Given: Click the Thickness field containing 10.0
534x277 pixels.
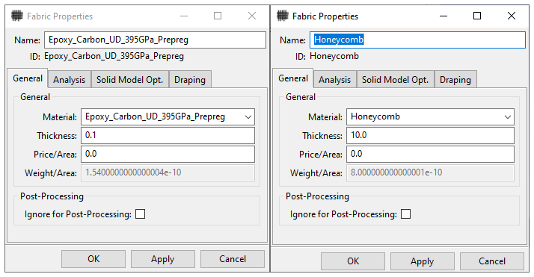Looking at the screenshot, I should coord(430,135).
